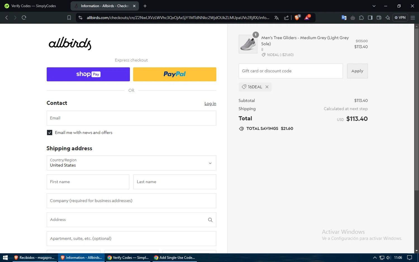Click the VPN button in toolbar

400,18
